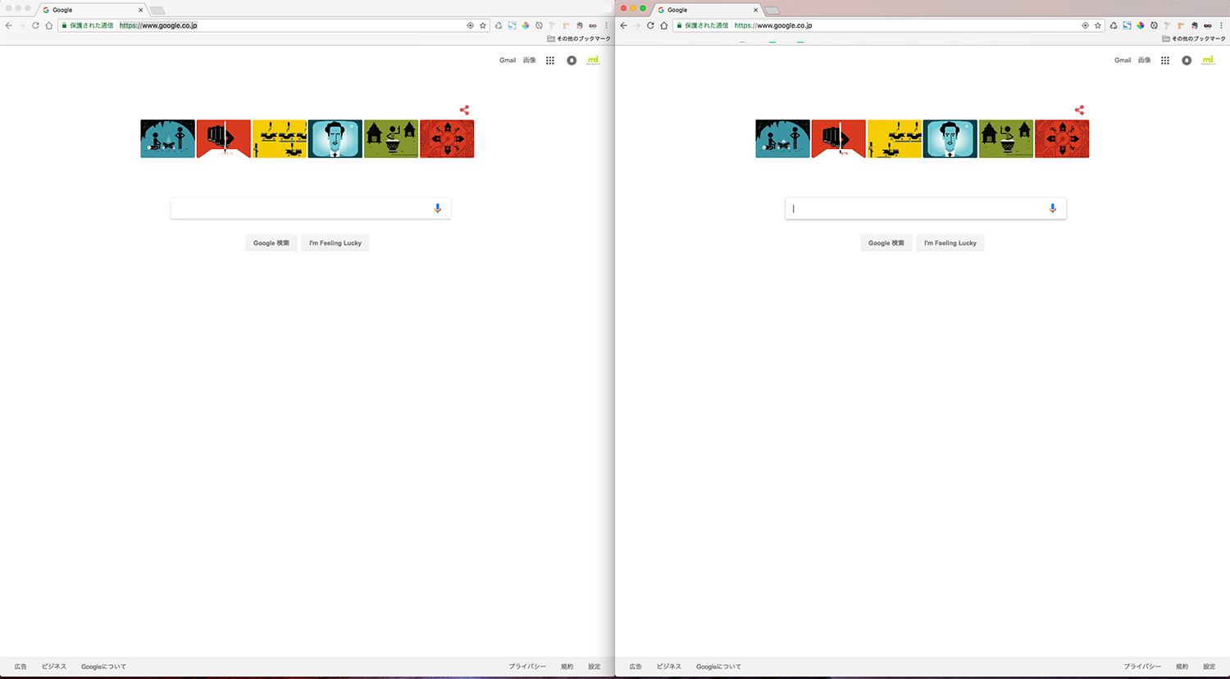Open その他のブックマーク folder in left window
Viewport: 1230px width, 679px height.
579,38
